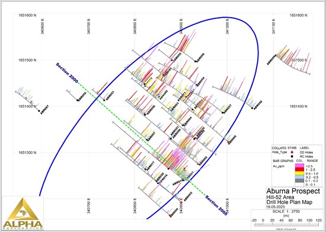Click the 1651300 N grid label
This screenshot has height=232, width=326.
click(x=27, y=152)
